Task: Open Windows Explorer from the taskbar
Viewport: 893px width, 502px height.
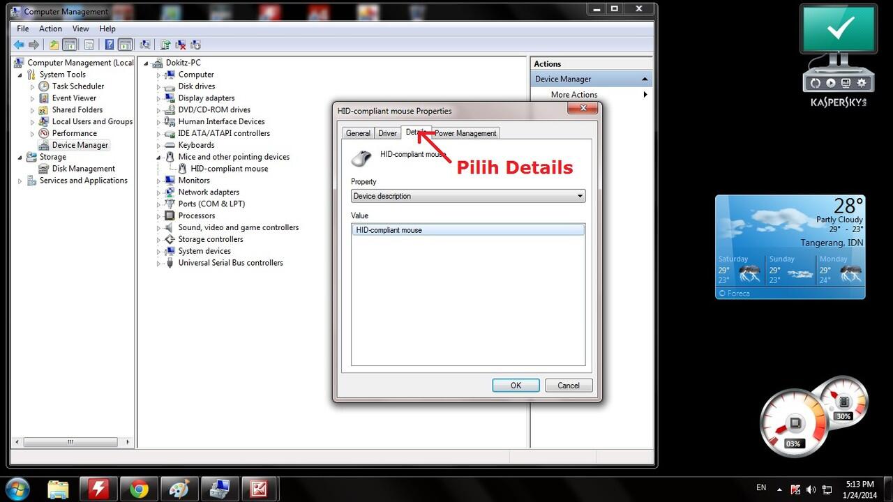Action: (59, 488)
